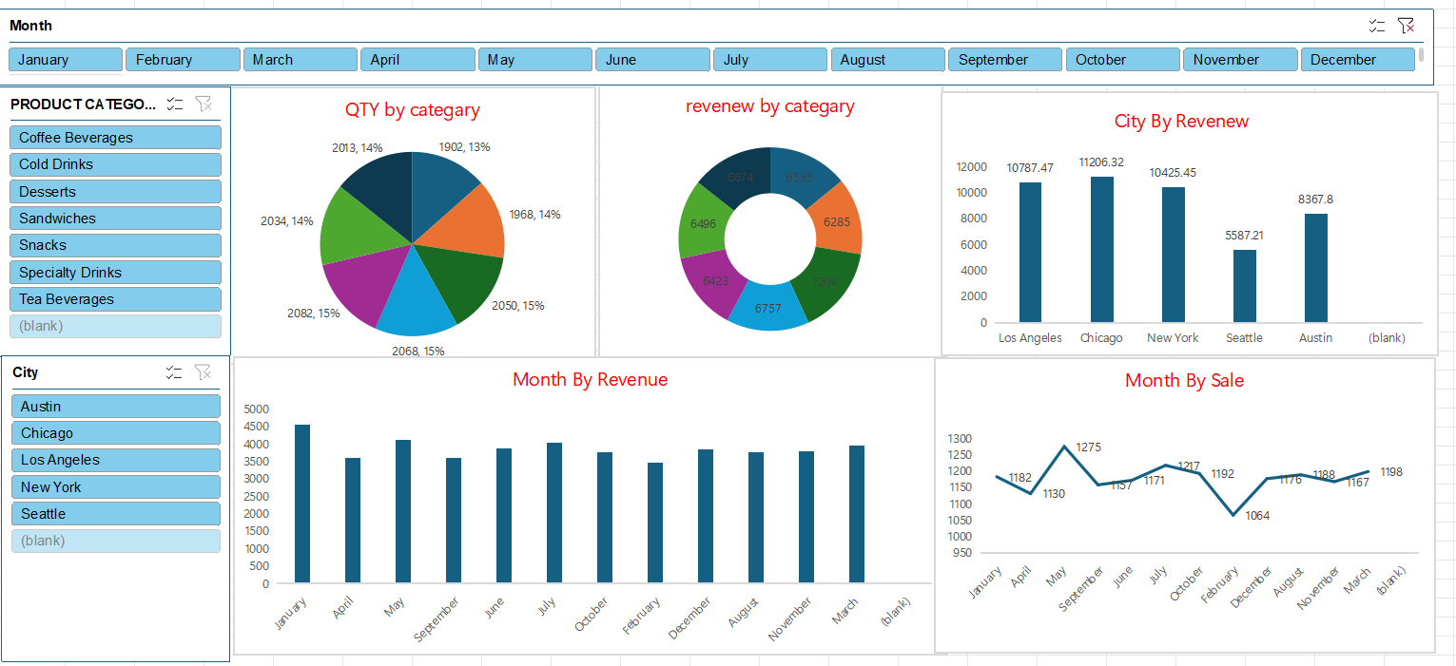Select the 'Month By Sale' chart title
The image size is (1456, 666).
coord(1185,381)
